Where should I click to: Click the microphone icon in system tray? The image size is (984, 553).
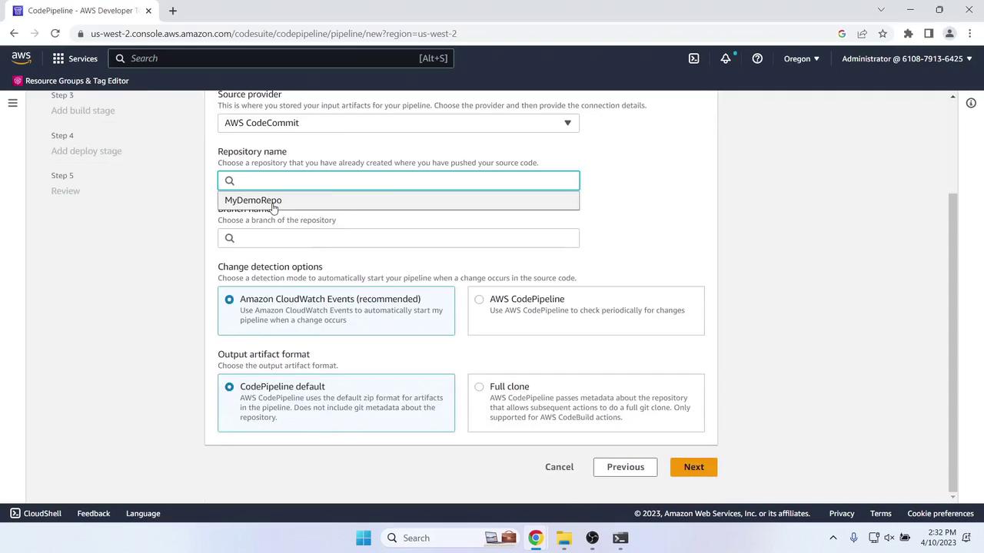pos(853,538)
